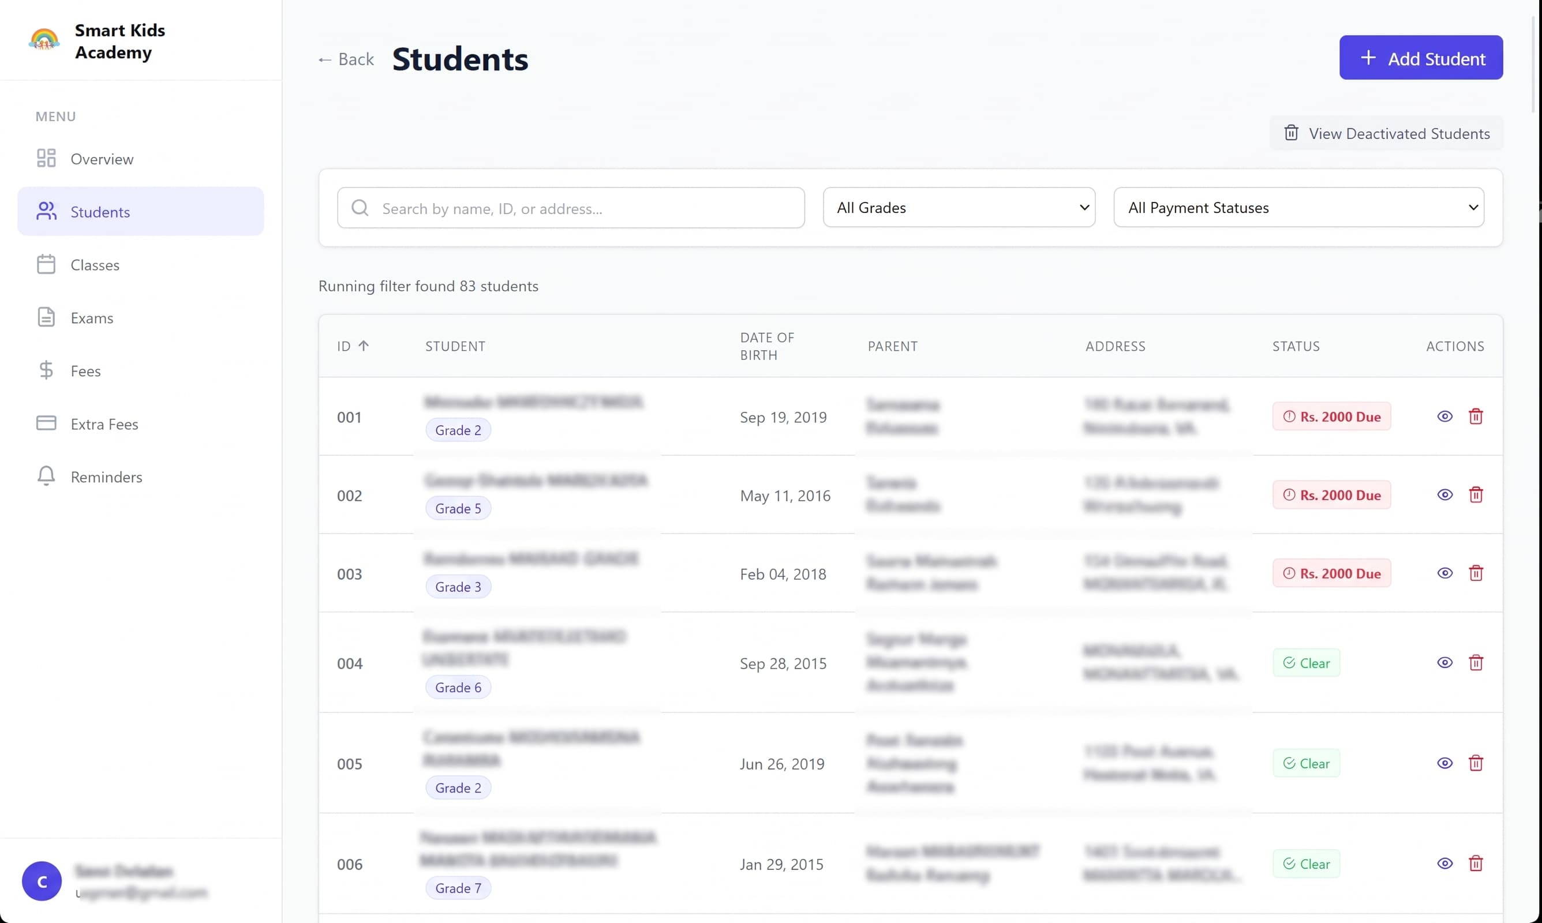Click the Grade 7 tag of student 006
The width and height of the screenshot is (1542, 923).
tap(458, 888)
